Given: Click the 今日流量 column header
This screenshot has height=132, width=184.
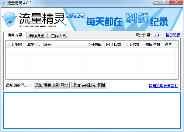Looking at the screenshot, I should 94,45.
